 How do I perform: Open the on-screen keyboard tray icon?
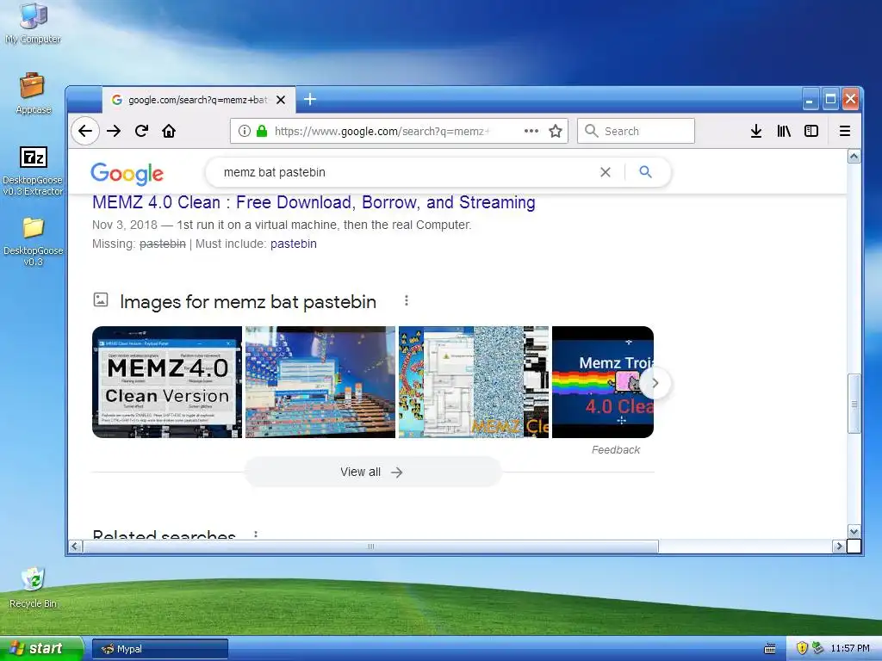click(x=770, y=649)
